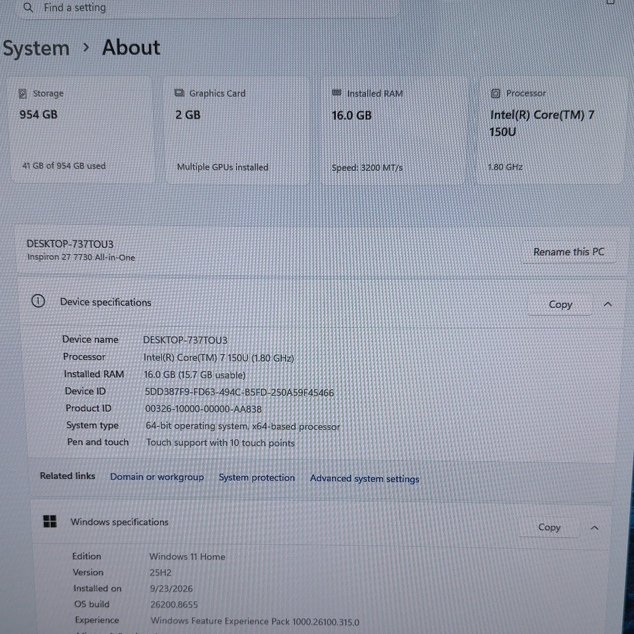
Task: Open Advanced system settings link
Action: click(365, 479)
